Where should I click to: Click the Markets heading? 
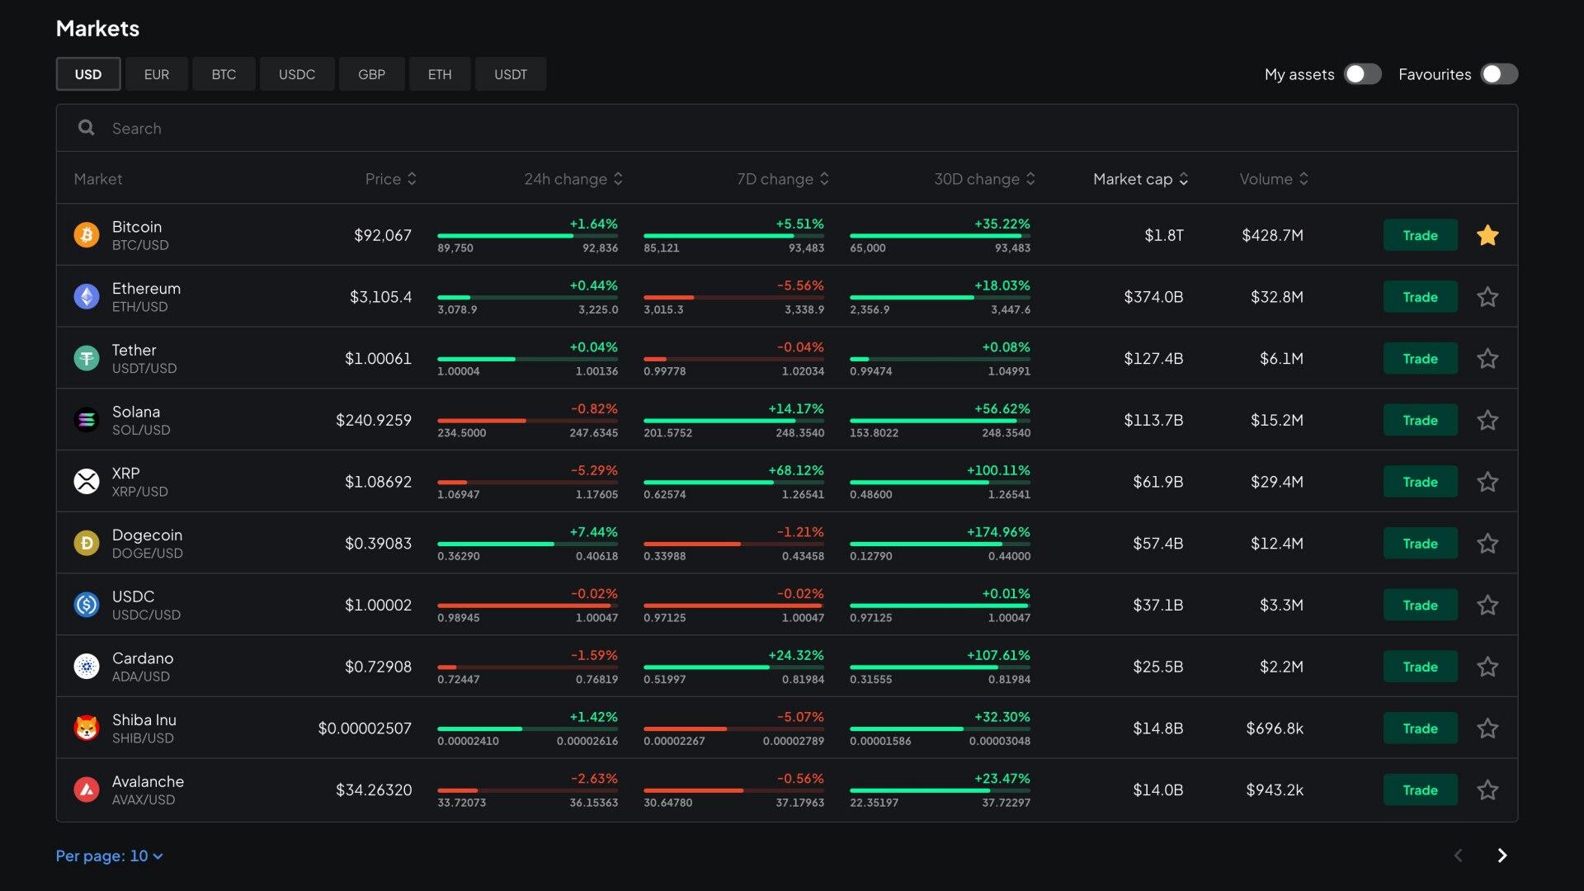pyautogui.click(x=97, y=28)
